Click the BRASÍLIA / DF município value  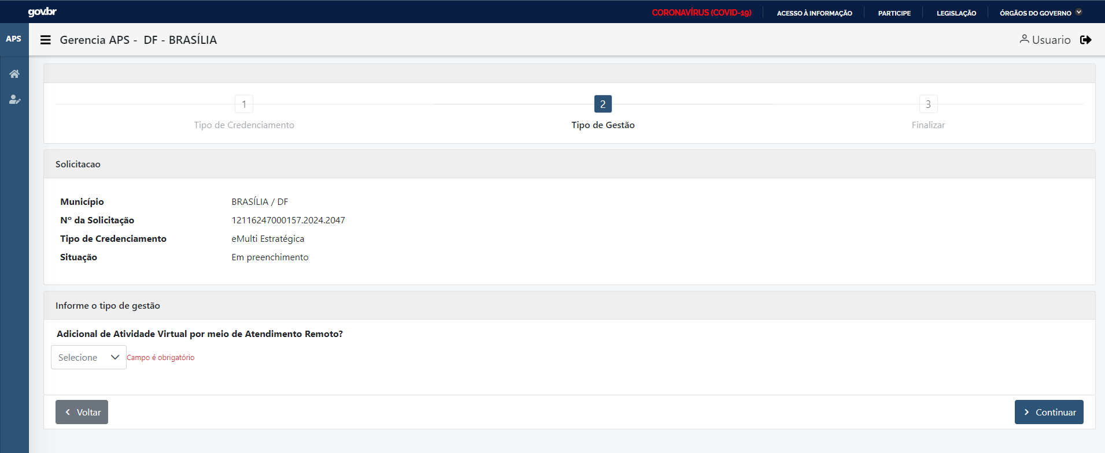[x=260, y=202]
